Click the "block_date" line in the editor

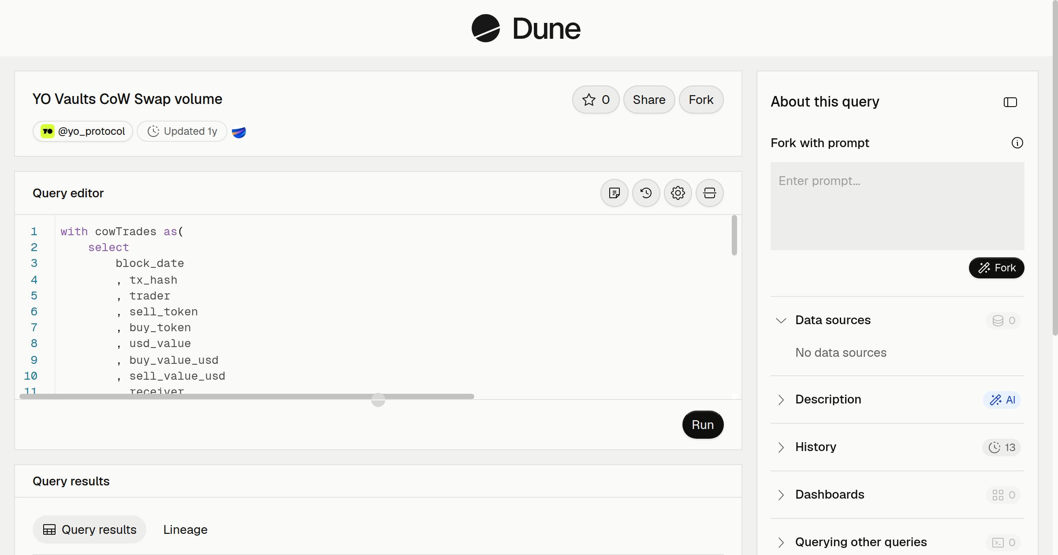coord(149,263)
